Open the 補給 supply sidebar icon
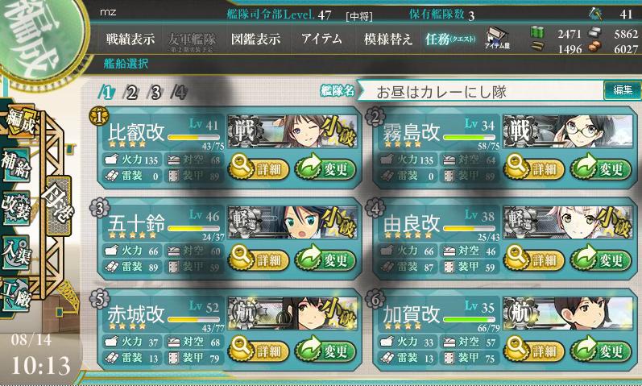Image resolution: width=642 pixels, height=386 pixels. click(x=16, y=165)
